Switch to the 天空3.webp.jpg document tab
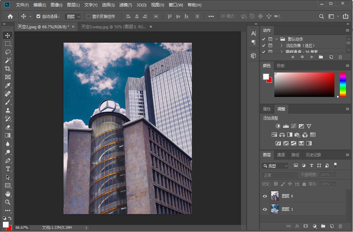This screenshot has width=353, height=232. [x=113, y=27]
